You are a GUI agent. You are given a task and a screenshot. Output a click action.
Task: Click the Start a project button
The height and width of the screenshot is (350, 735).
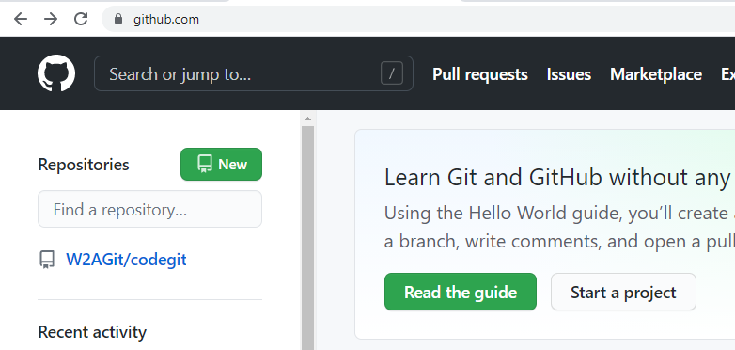pos(623,292)
